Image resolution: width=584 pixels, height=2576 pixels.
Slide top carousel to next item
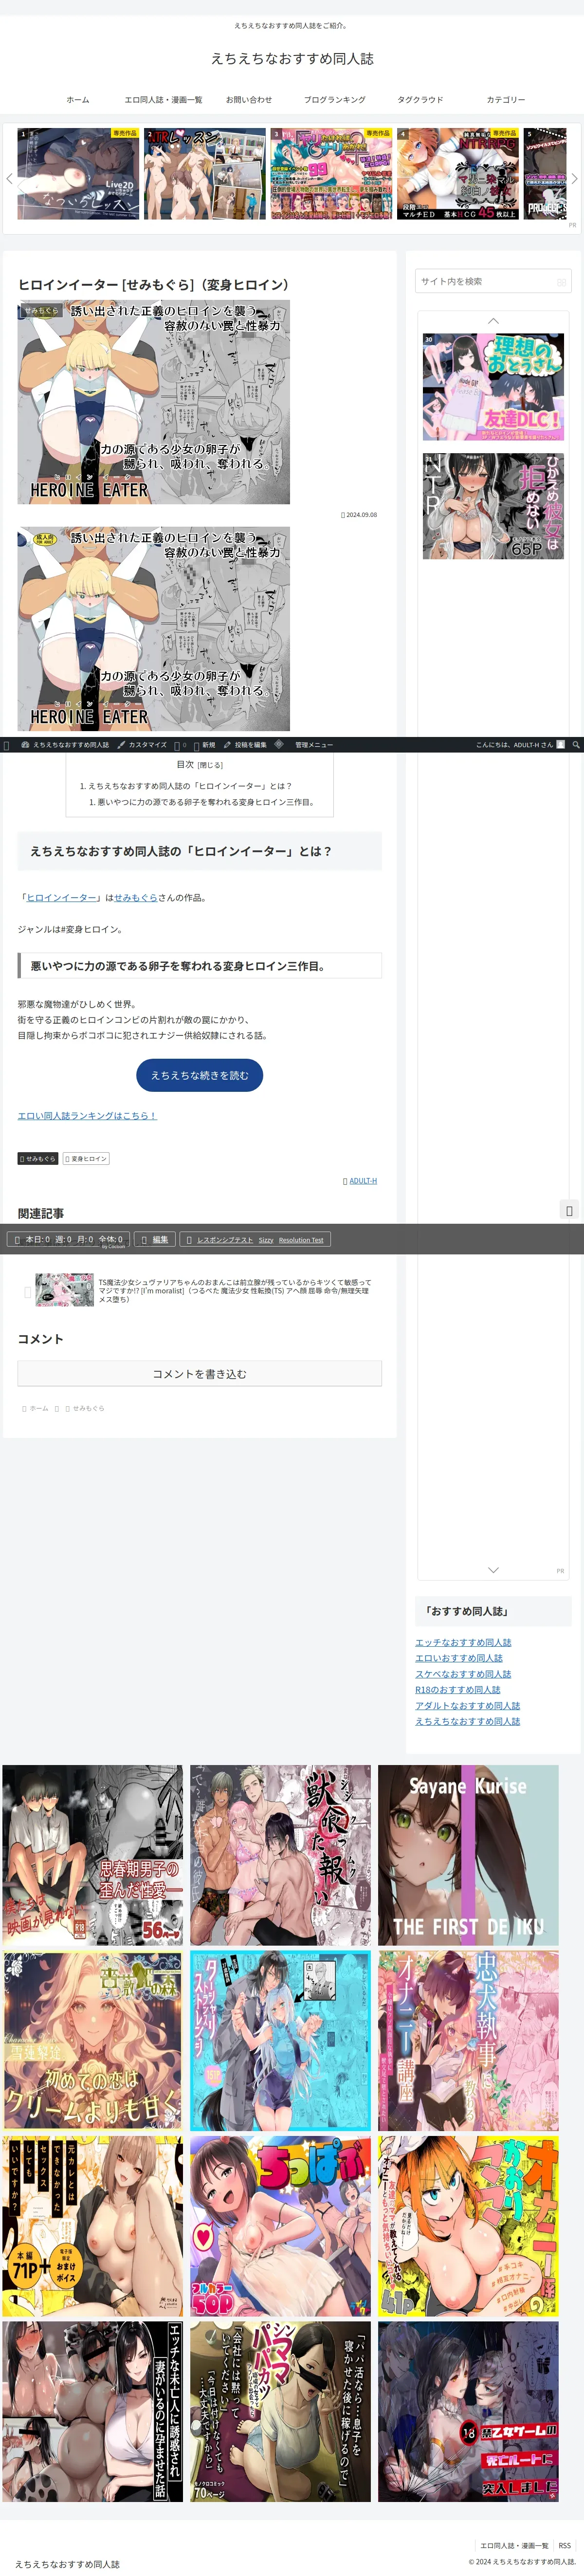pos(574,179)
